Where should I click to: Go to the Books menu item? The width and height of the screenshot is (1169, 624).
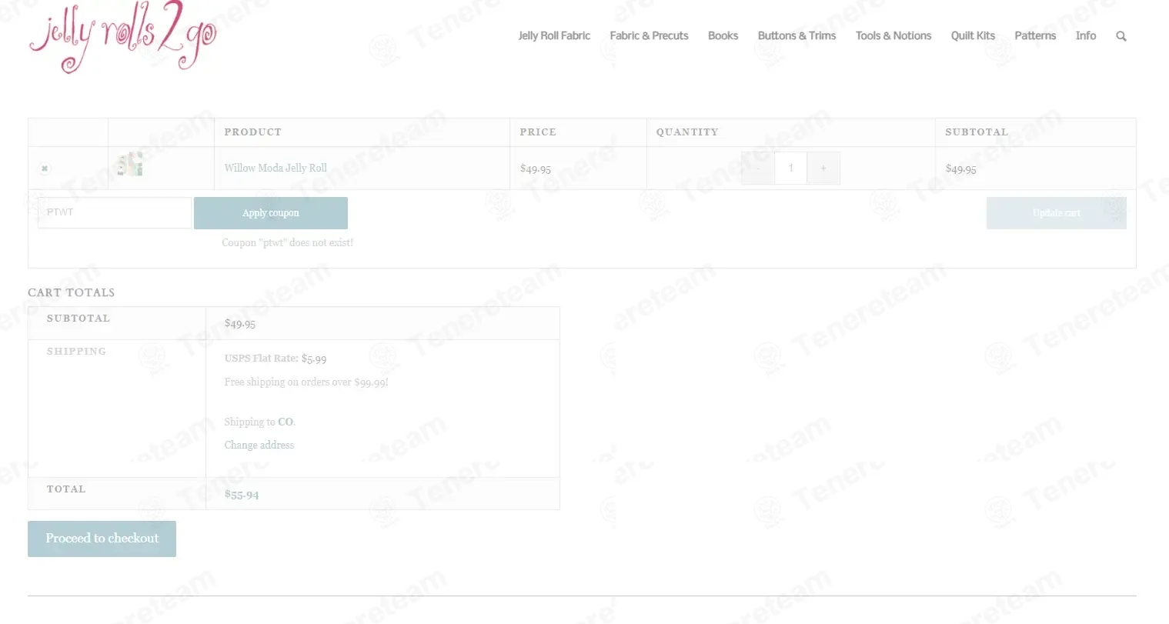pos(723,35)
